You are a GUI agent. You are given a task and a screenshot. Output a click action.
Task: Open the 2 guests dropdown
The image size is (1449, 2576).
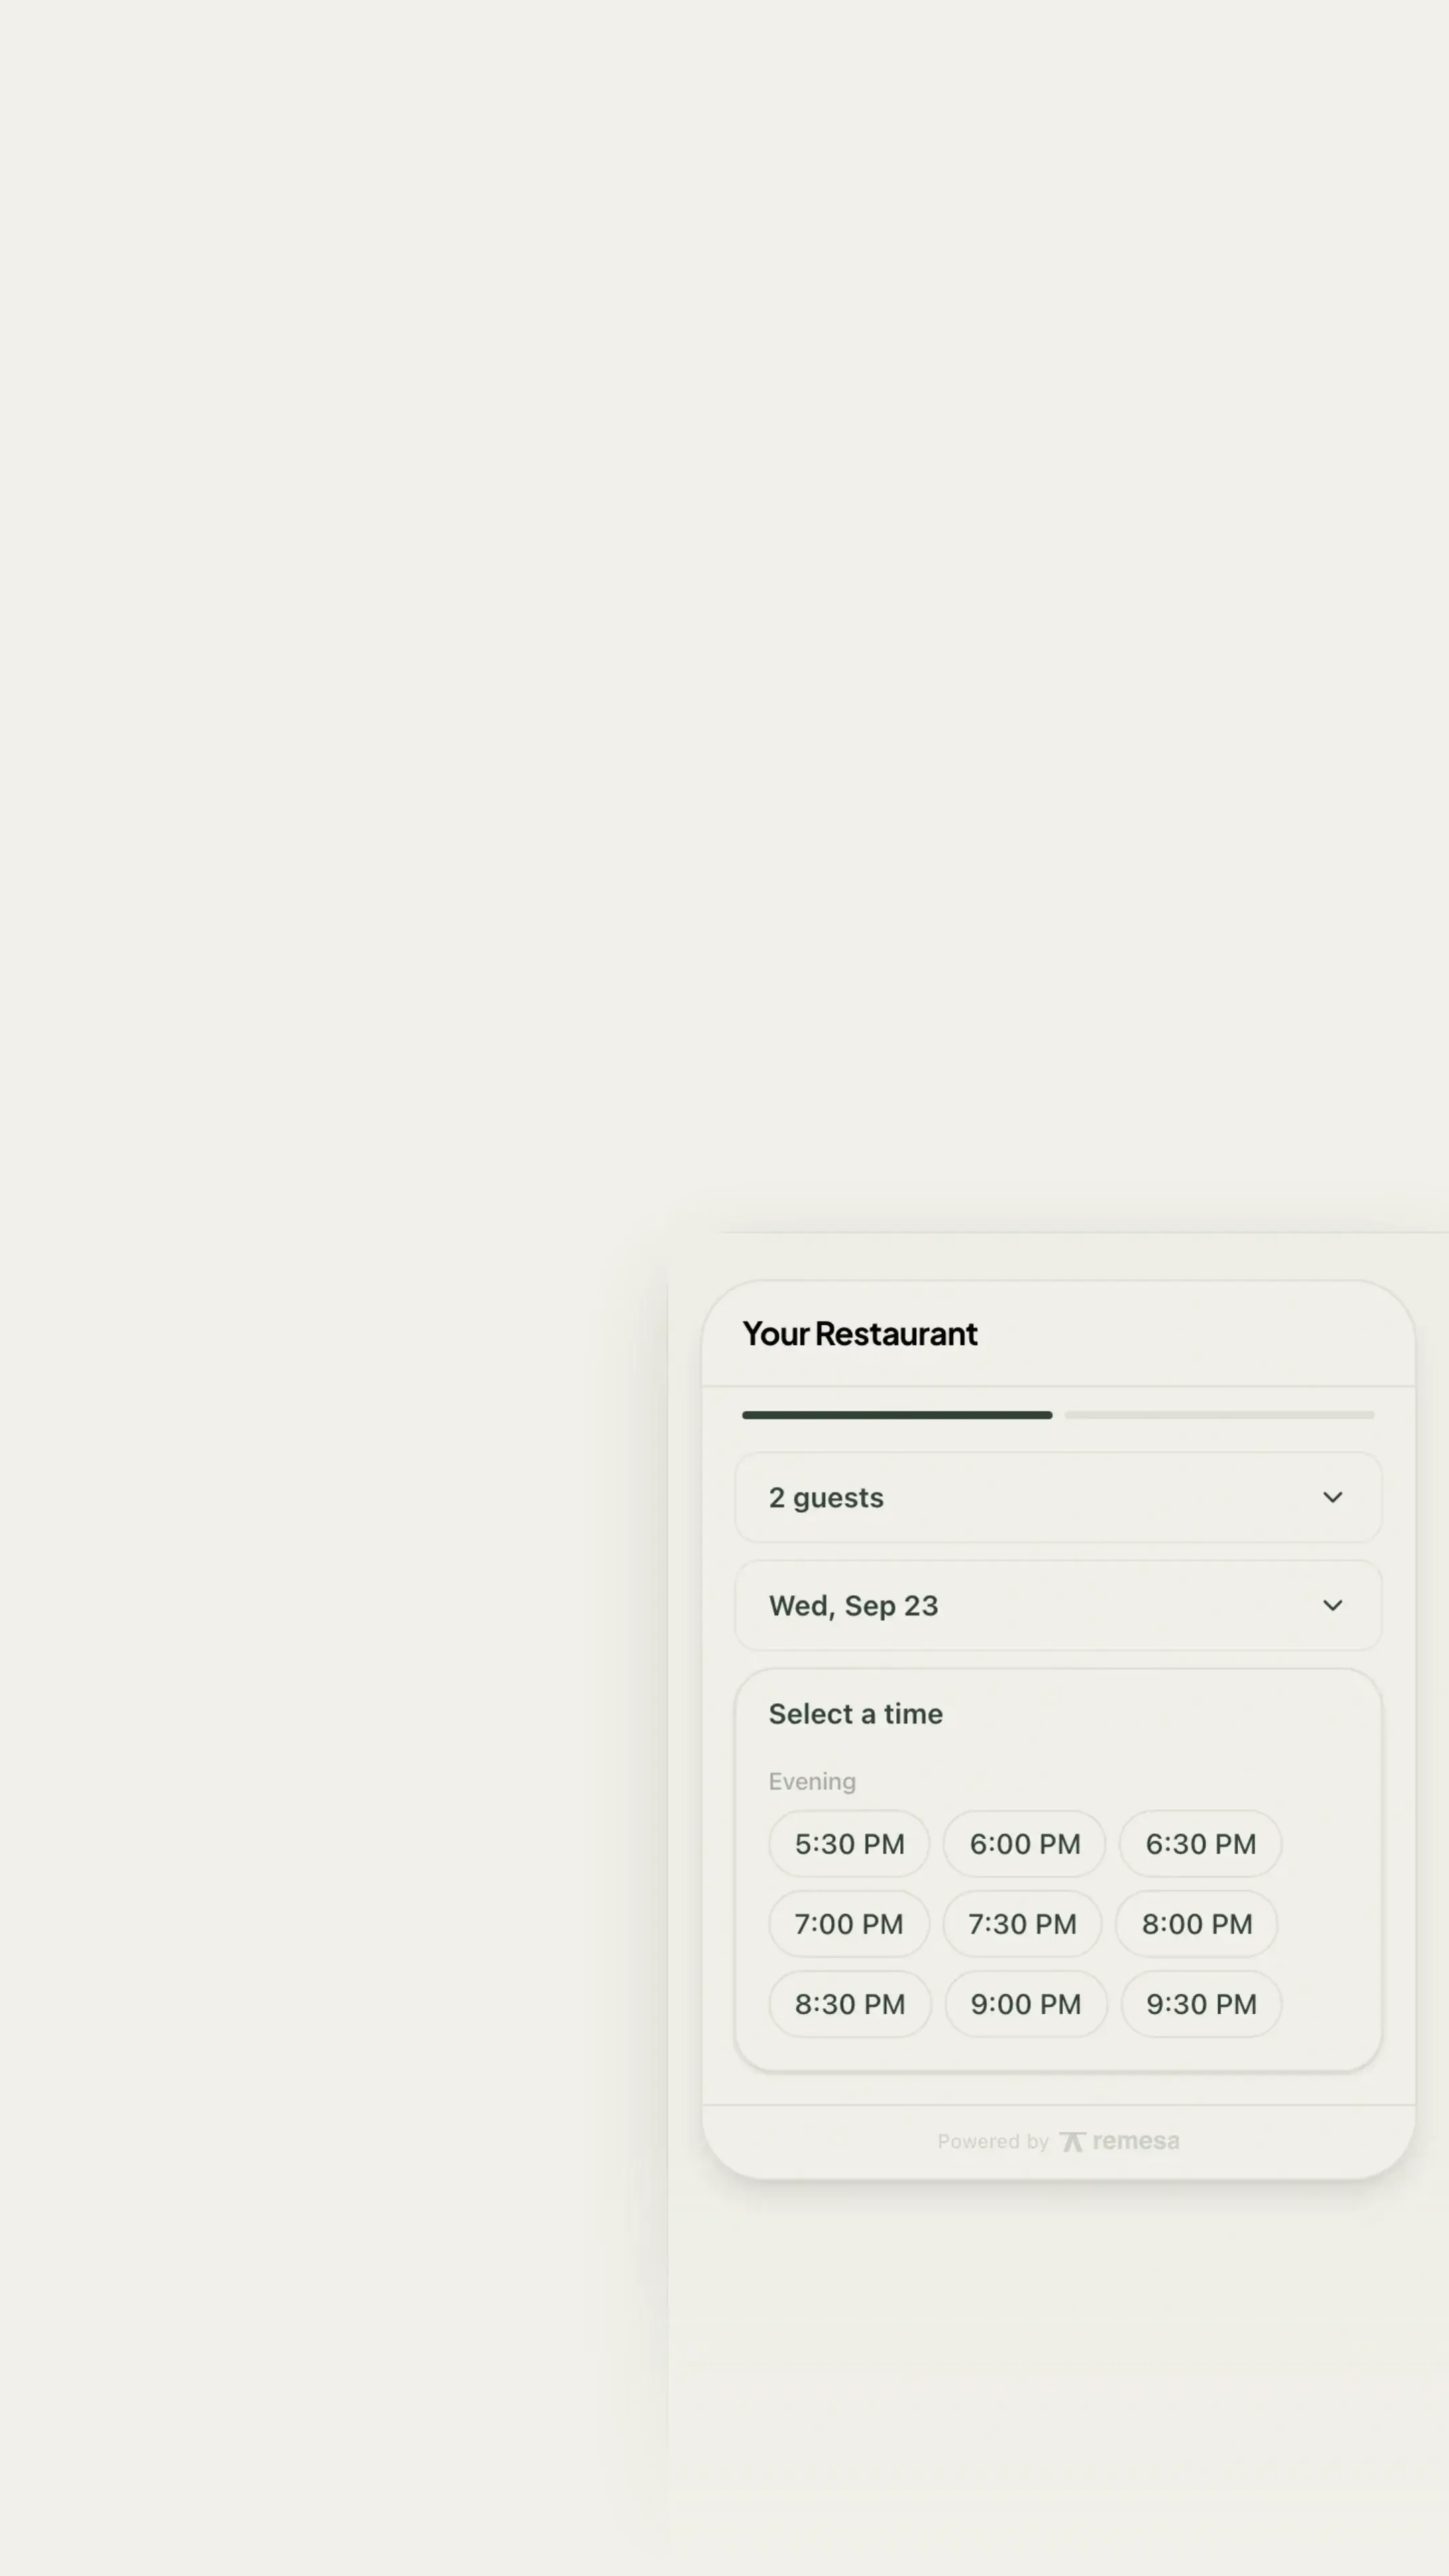pyautogui.click(x=1058, y=1497)
